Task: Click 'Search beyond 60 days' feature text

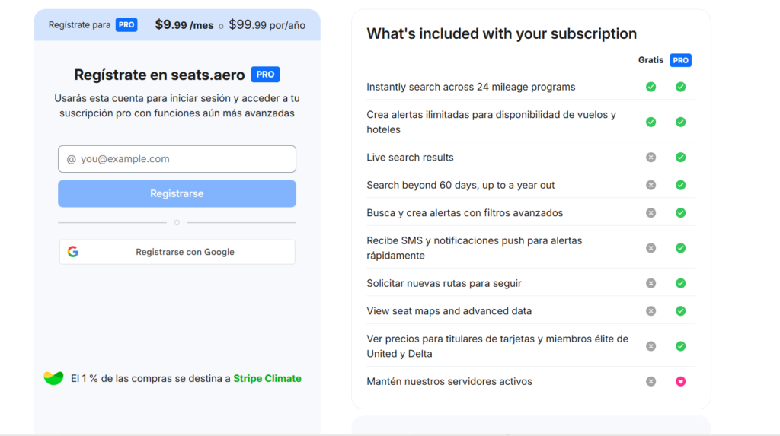Action: tap(461, 185)
